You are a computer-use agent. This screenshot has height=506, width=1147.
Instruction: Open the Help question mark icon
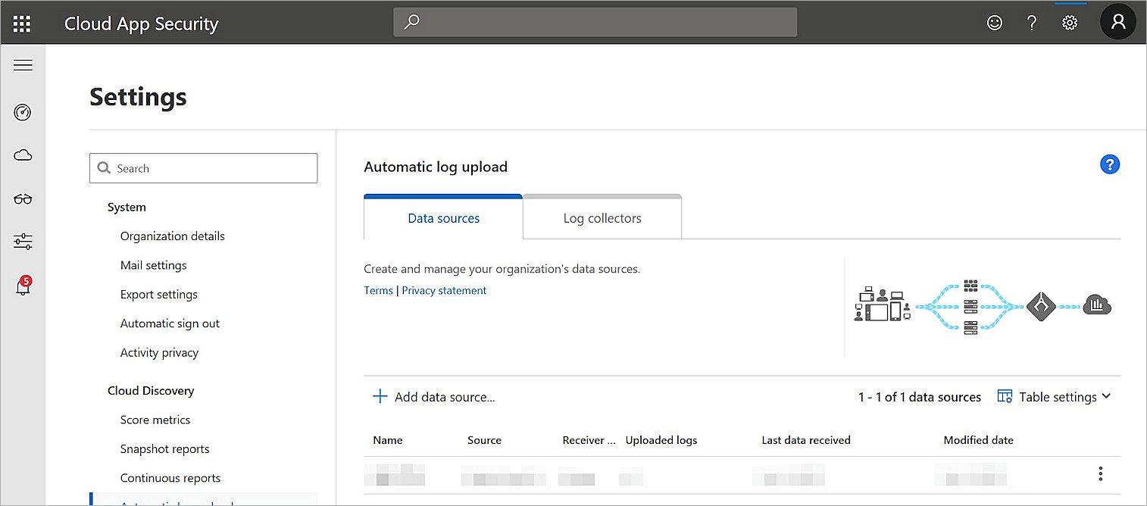tap(1032, 22)
